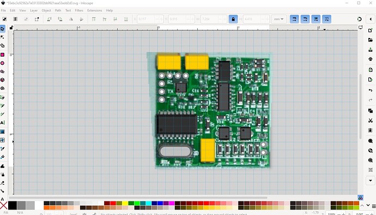The height and width of the screenshot is (215, 376).
Task: Select the Selector arrow tool
Action: click(3, 29)
